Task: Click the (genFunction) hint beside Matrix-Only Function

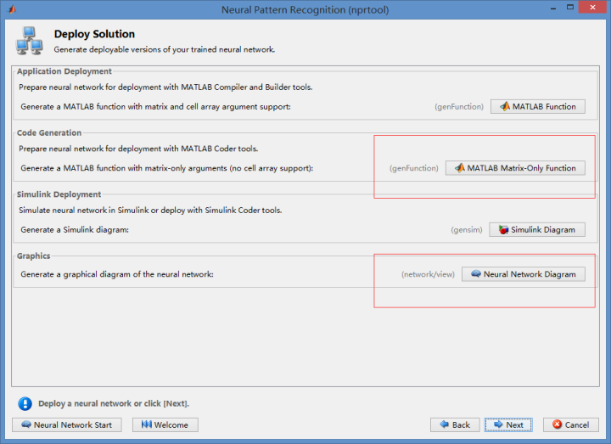Action: pos(414,168)
